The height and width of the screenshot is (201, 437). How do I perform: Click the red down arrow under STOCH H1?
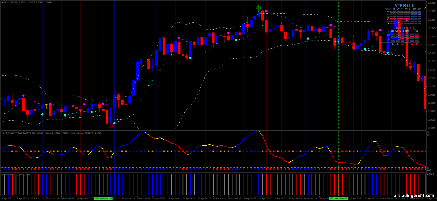click(x=412, y=44)
